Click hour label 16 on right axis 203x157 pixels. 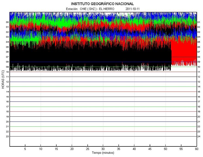(199, 97)
